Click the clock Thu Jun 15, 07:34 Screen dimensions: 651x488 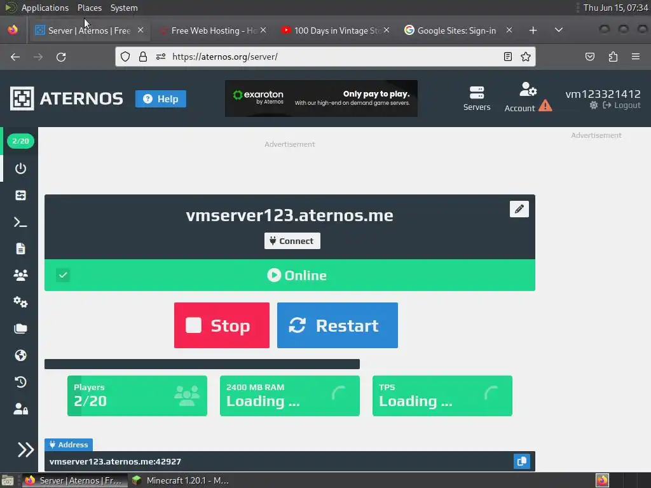click(x=615, y=8)
